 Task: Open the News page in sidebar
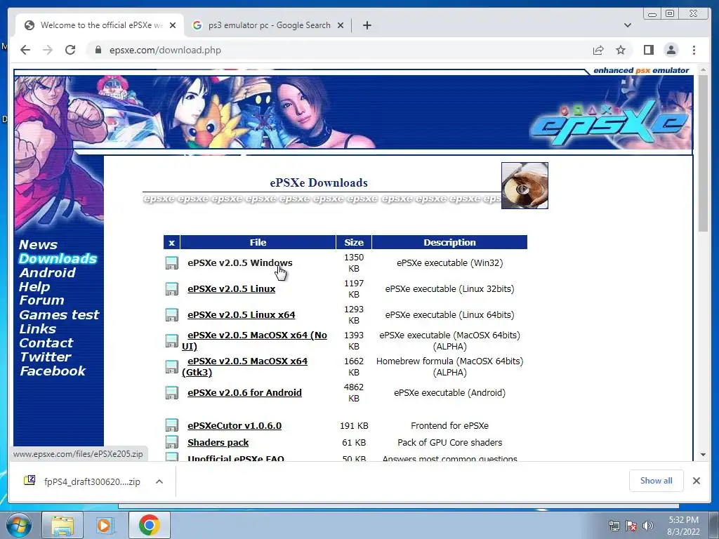[38, 245]
